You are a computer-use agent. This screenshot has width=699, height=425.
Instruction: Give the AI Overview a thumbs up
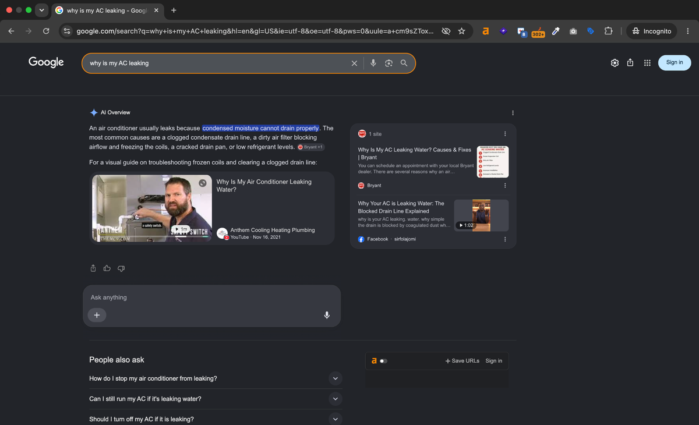(107, 268)
